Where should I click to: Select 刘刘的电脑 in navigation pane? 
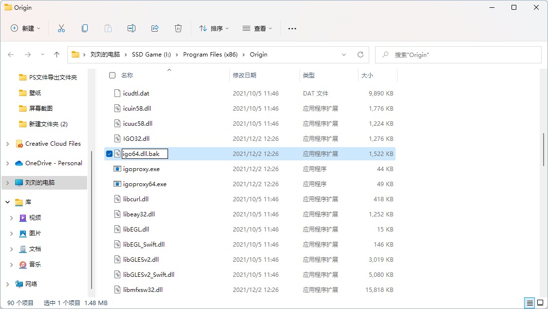(x=44, y=182)
